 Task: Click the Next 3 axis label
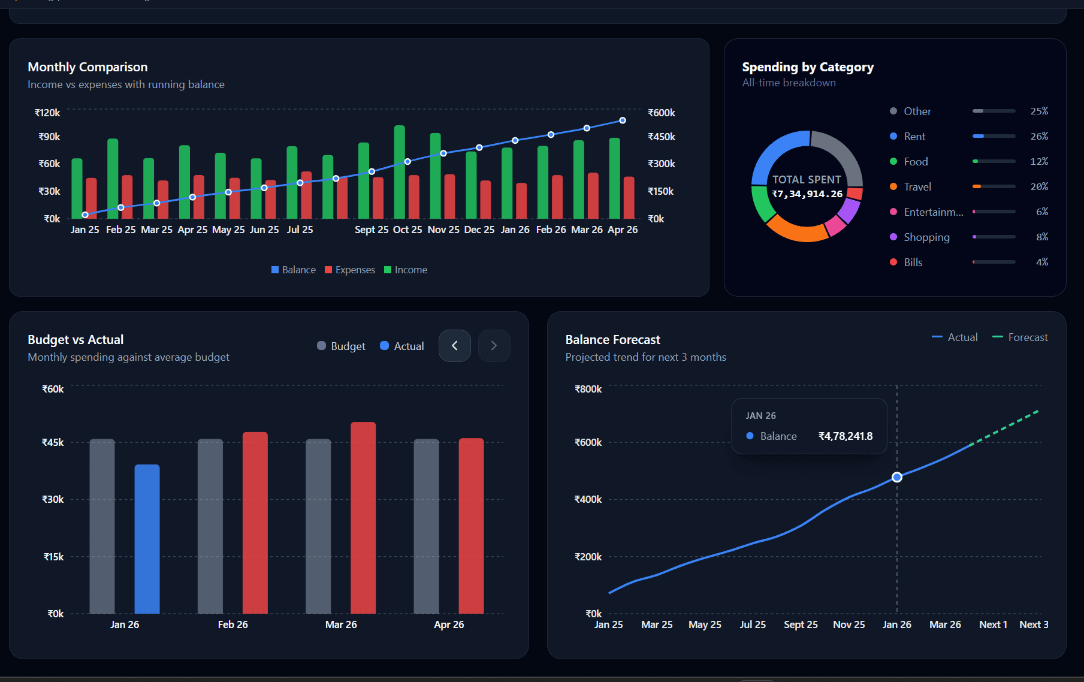[x=1034, y=624]
